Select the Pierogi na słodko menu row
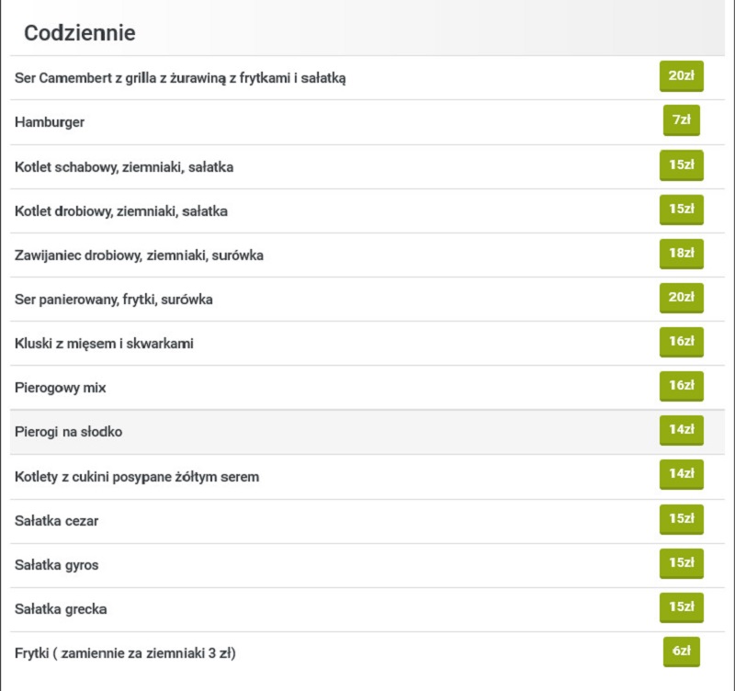735x691 pixels. (x=367, y=432)
